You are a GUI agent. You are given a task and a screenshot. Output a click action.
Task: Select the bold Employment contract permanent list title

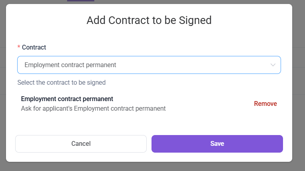(x=67, y=99)
